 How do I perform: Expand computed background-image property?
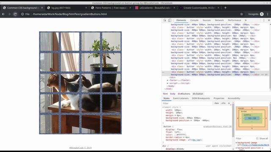point(236,143)
